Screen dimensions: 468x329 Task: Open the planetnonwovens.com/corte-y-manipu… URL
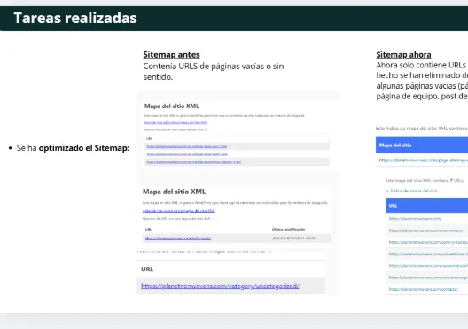[x=428, y=242]
